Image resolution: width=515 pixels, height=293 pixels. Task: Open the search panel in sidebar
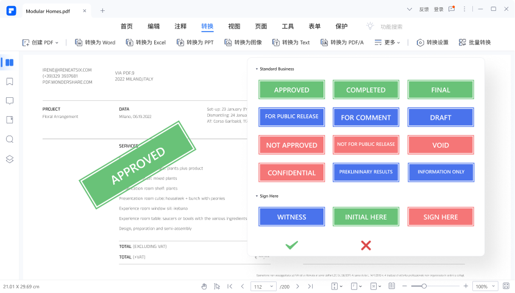point(10,139)
